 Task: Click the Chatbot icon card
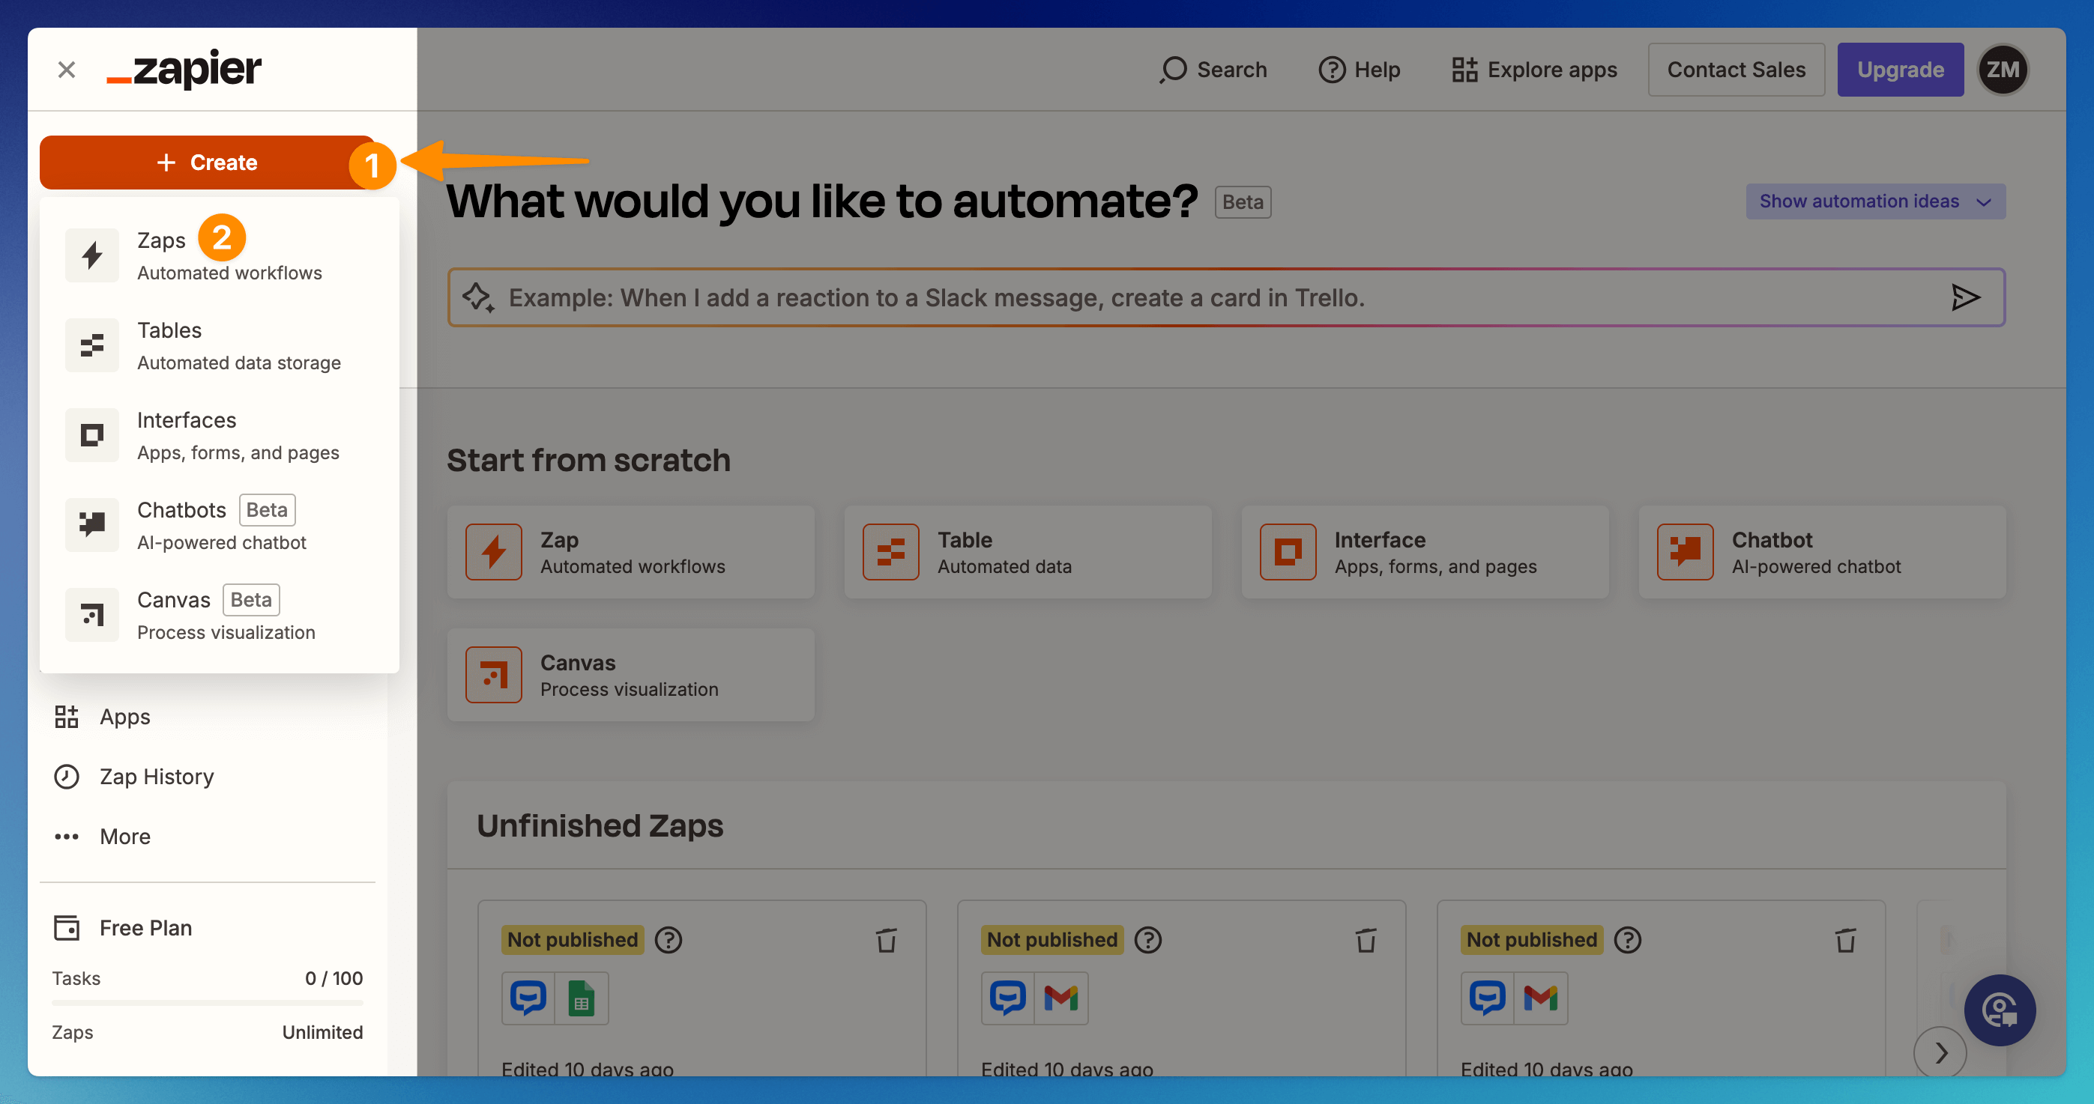click(x=1684, y=553)
